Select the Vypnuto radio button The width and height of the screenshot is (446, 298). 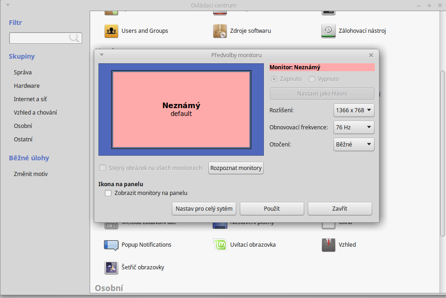pyautogui.click(x=312, y=79)
